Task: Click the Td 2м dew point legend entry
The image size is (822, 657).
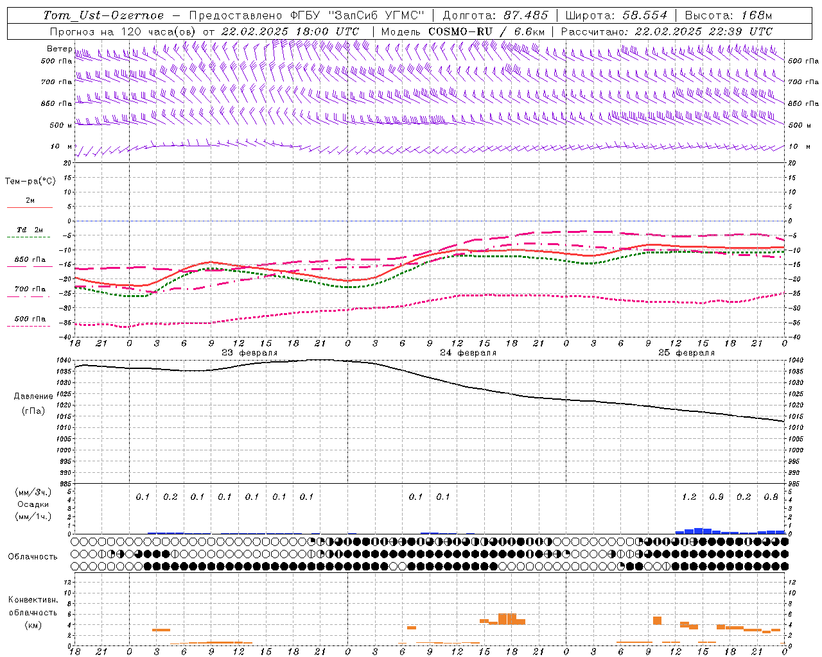Action: [30, 230]
